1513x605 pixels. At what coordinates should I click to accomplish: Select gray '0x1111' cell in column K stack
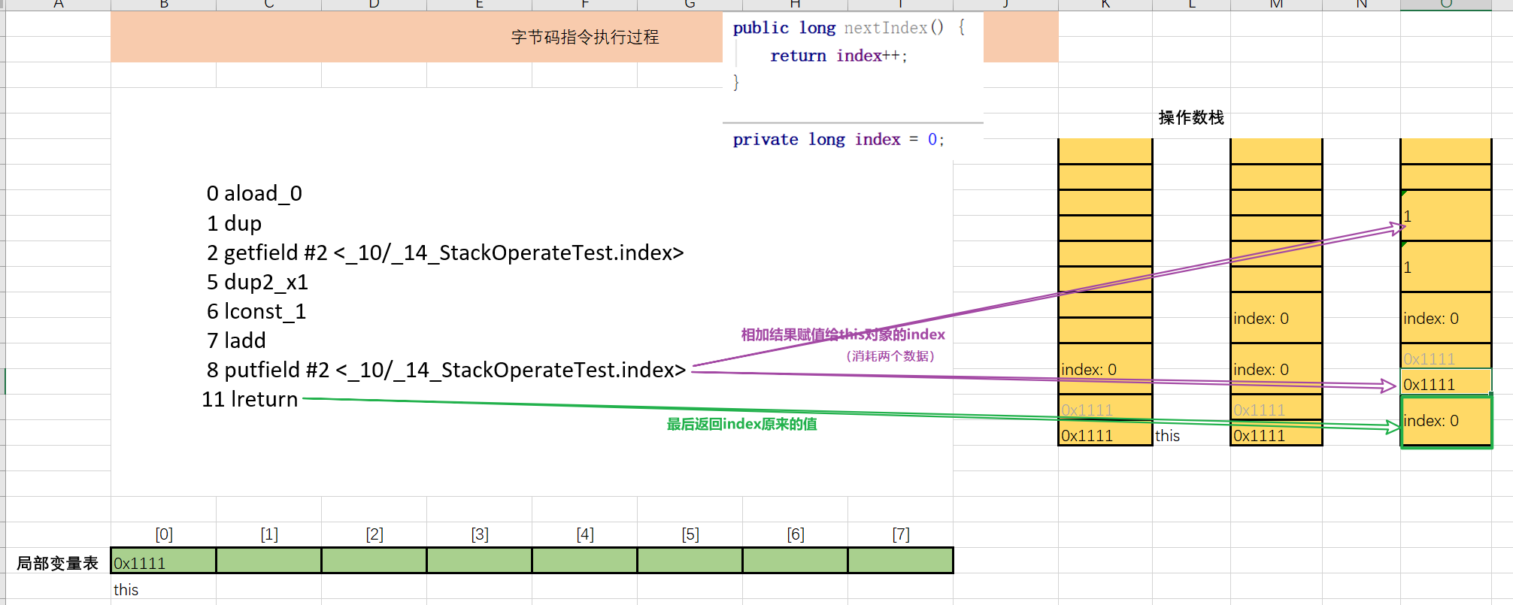click(1105, 407)
